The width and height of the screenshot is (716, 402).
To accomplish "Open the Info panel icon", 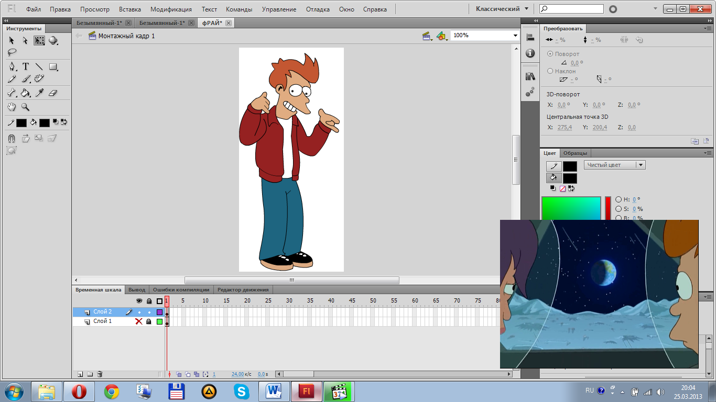I will point(530,53).
